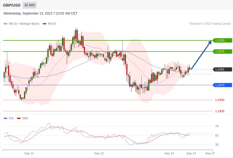
Task: Click the Research © 2023 Trading Central credit
Action: [210, 24]
